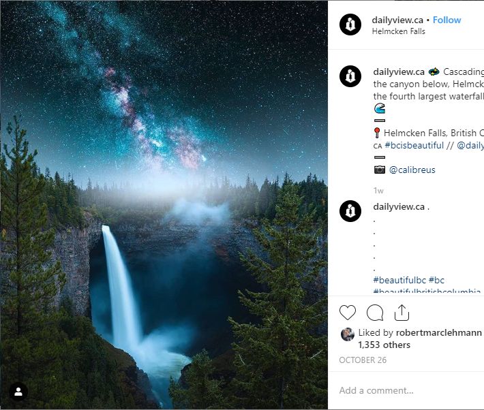The width and height of the screenshot is (484, 410).
Task: Open the comment speech bubble icon
Action: [375, 313]
